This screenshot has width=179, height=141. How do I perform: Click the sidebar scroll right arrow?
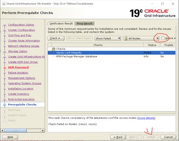(43, 130)
